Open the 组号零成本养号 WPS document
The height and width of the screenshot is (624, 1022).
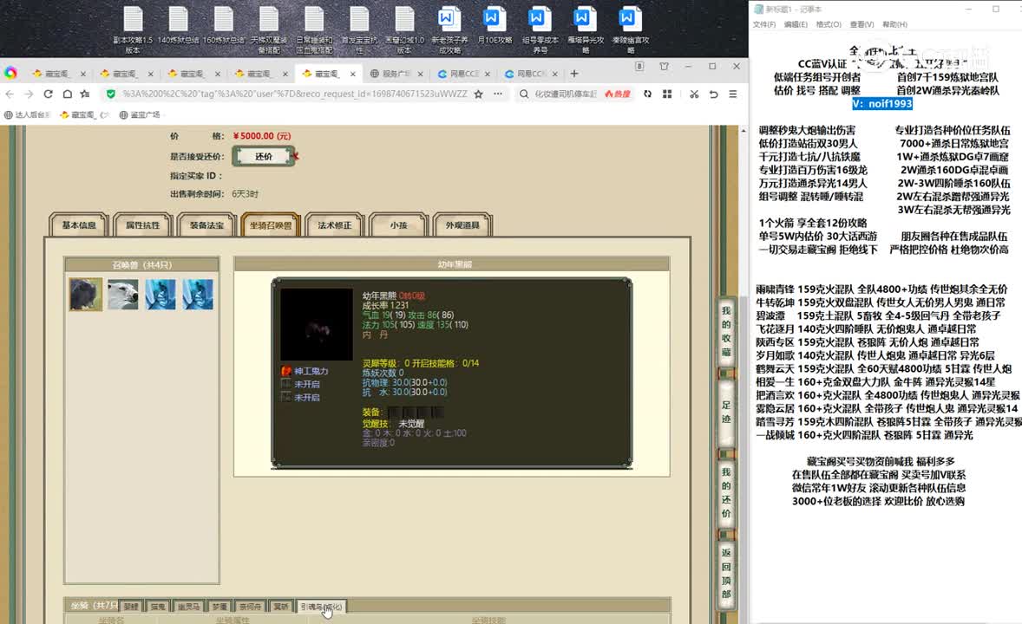[x=540, y=30]
